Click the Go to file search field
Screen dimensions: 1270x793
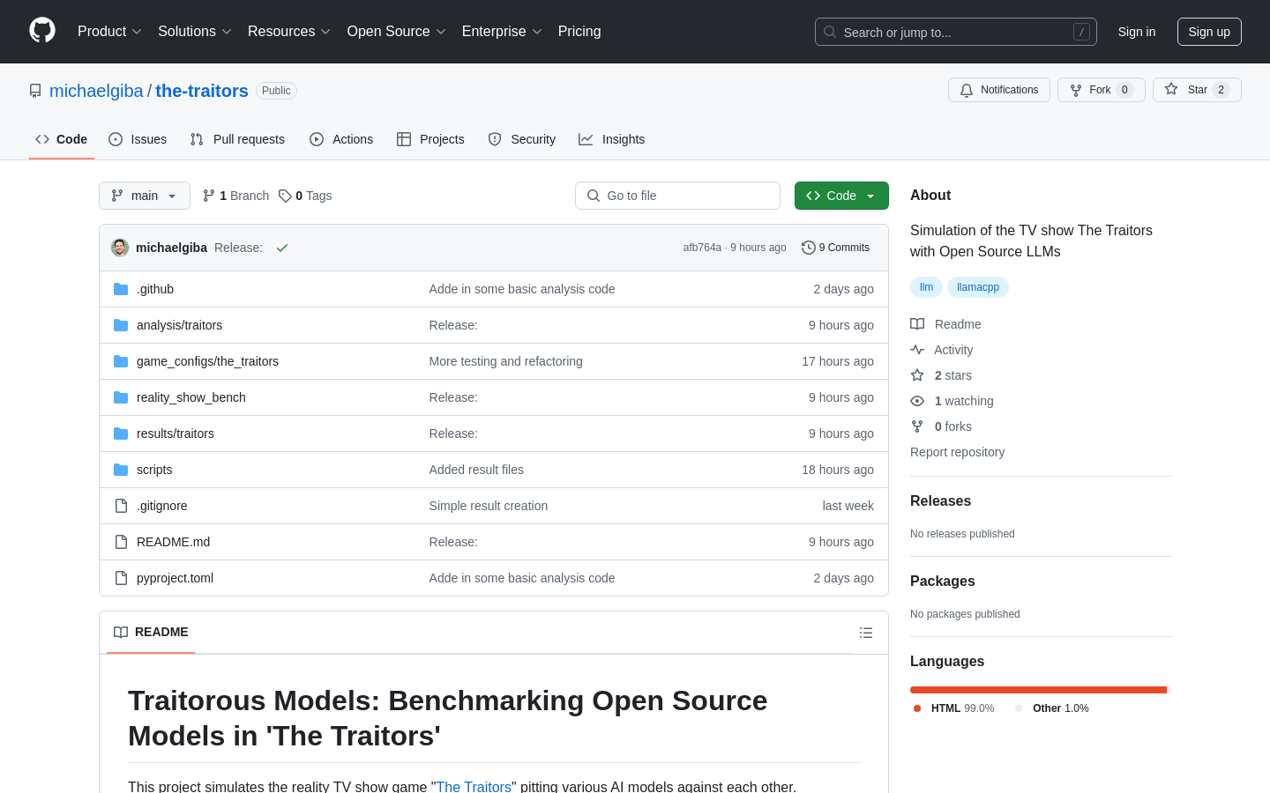pos(677,196)
